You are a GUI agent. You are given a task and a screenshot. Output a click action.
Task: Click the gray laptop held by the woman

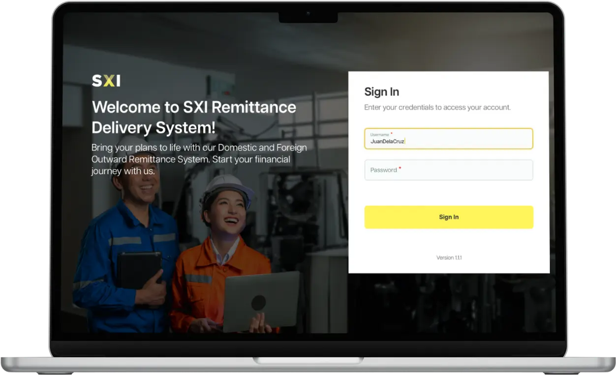261,300
